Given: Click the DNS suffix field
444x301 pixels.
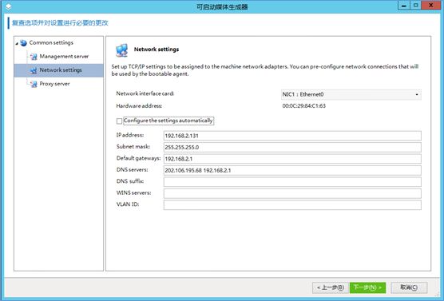Looking at the screenshot, I should tap(292, 182).
